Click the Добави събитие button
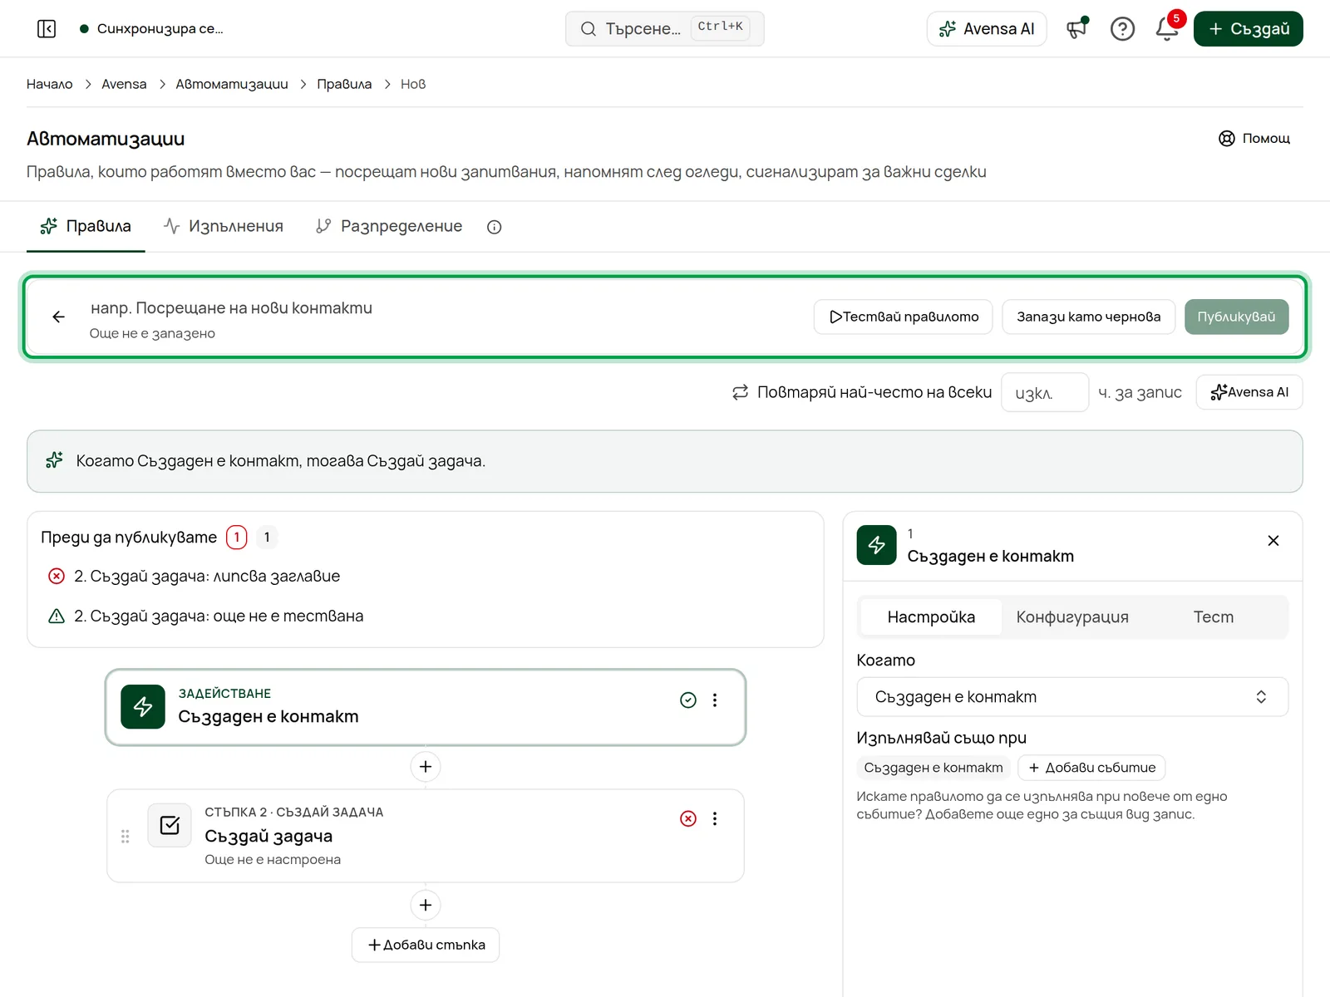 pyautogui.click(x=1091, y=768)
